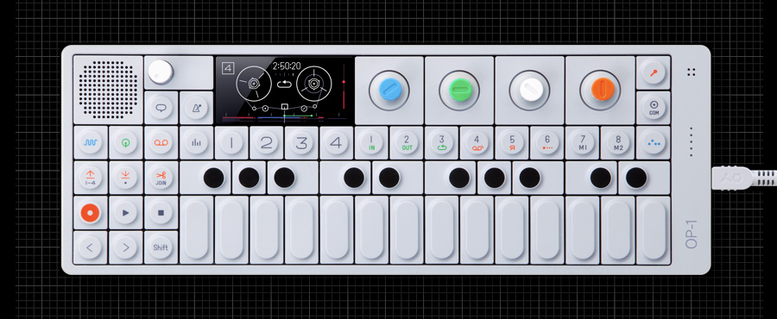This screenshot has width=777, height=319.
Task: Click the microphone input button
Action: [654, 72]
